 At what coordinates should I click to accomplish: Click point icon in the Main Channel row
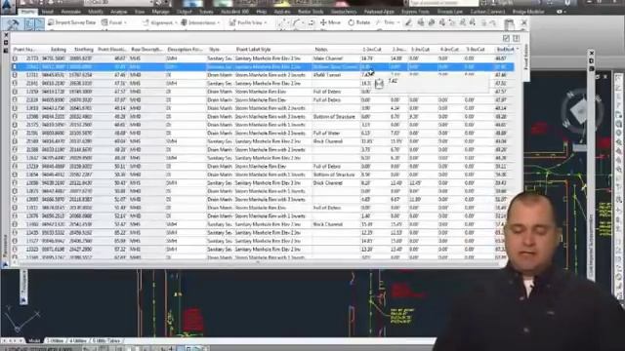(x=15, y=58)
